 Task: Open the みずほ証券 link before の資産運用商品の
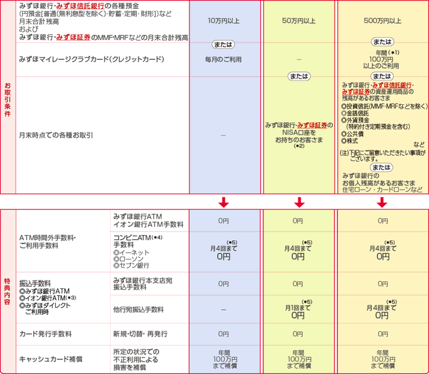[356, 91]
